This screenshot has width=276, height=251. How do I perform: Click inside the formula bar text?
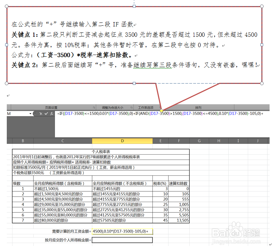click(x=160, y=114)
